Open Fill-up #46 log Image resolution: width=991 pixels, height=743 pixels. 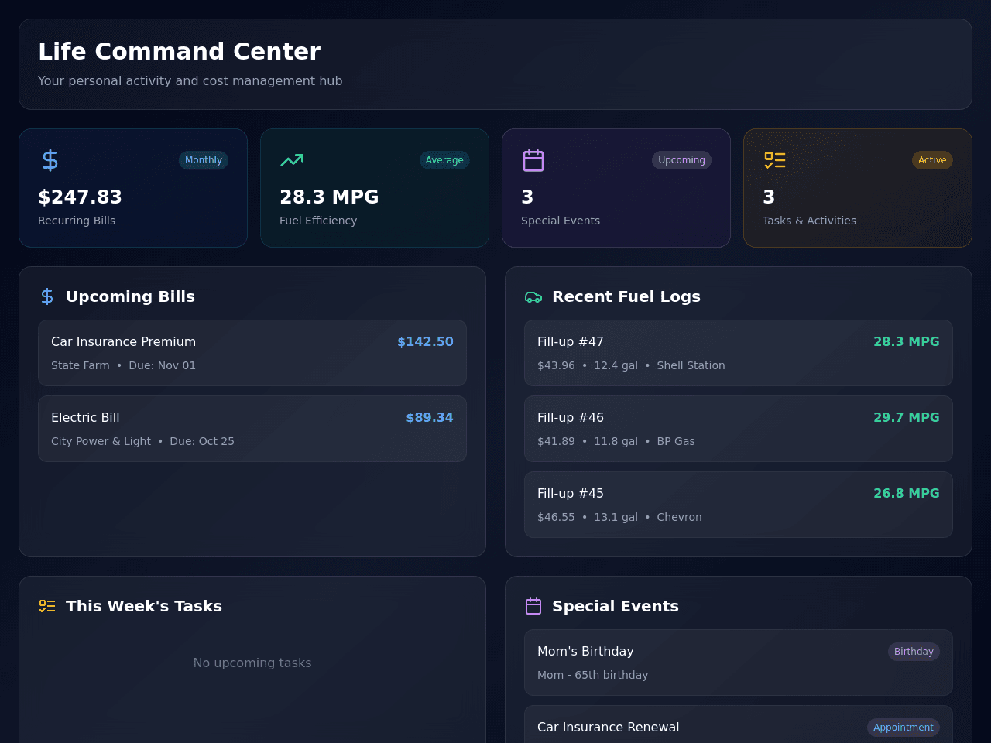739,429
